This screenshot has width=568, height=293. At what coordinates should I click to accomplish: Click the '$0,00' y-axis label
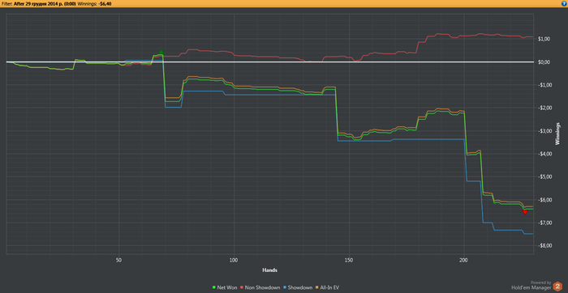pos(544,62)
